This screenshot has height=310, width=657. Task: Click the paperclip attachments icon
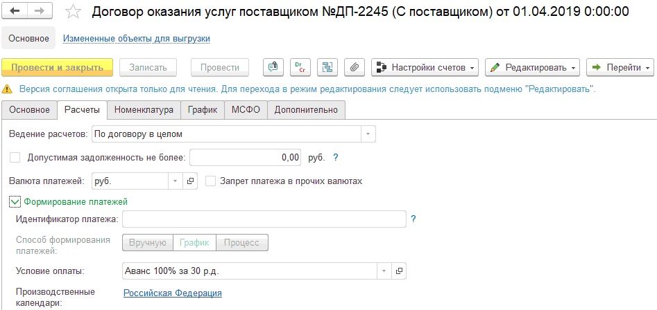tap(354, 67)
